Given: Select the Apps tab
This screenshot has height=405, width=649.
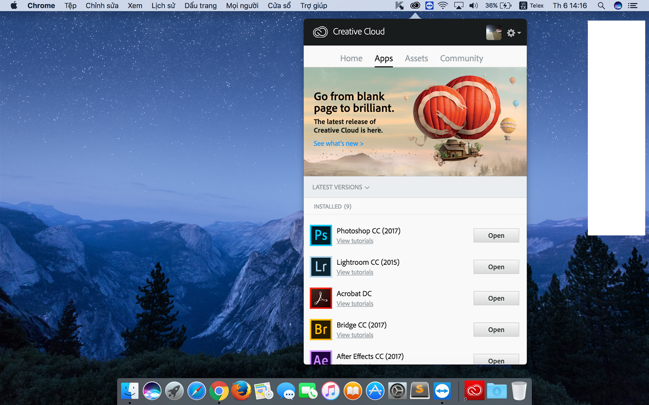Looking at the screenshot, I should click(384, 58).
